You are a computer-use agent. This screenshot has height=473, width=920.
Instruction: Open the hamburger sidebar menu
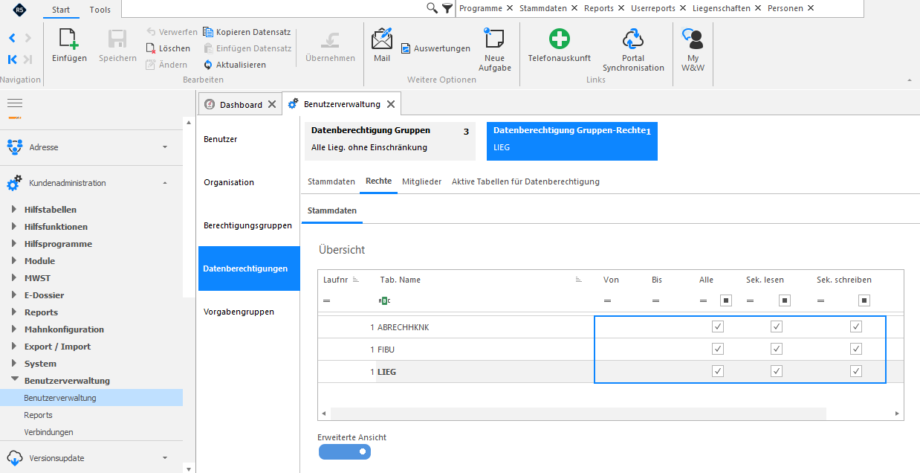tap(15, 103)
